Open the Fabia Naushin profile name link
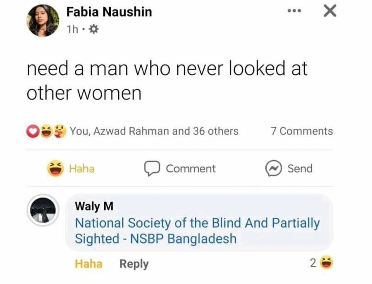 click(x=109, y=12)
